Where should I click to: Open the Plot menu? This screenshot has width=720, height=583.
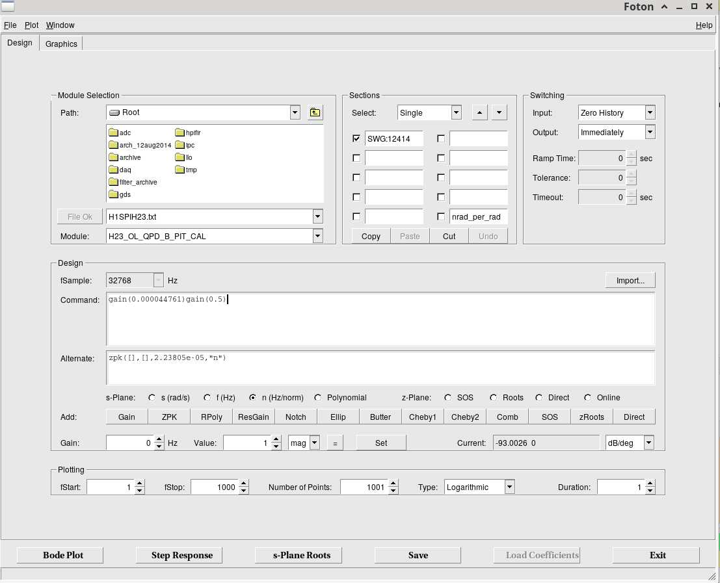[31, 25]
